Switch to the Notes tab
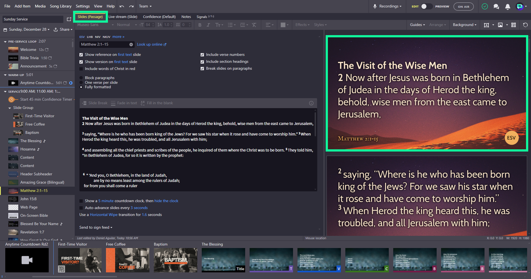Screen dimensions: 531x279 [x=186, y=17]
